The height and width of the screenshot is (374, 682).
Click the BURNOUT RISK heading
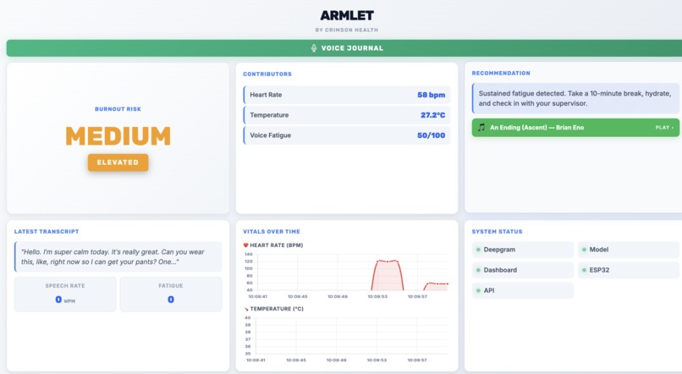118,109
